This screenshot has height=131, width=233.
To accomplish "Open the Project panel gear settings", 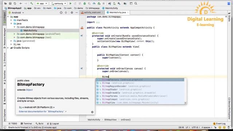I will (72, 13).
